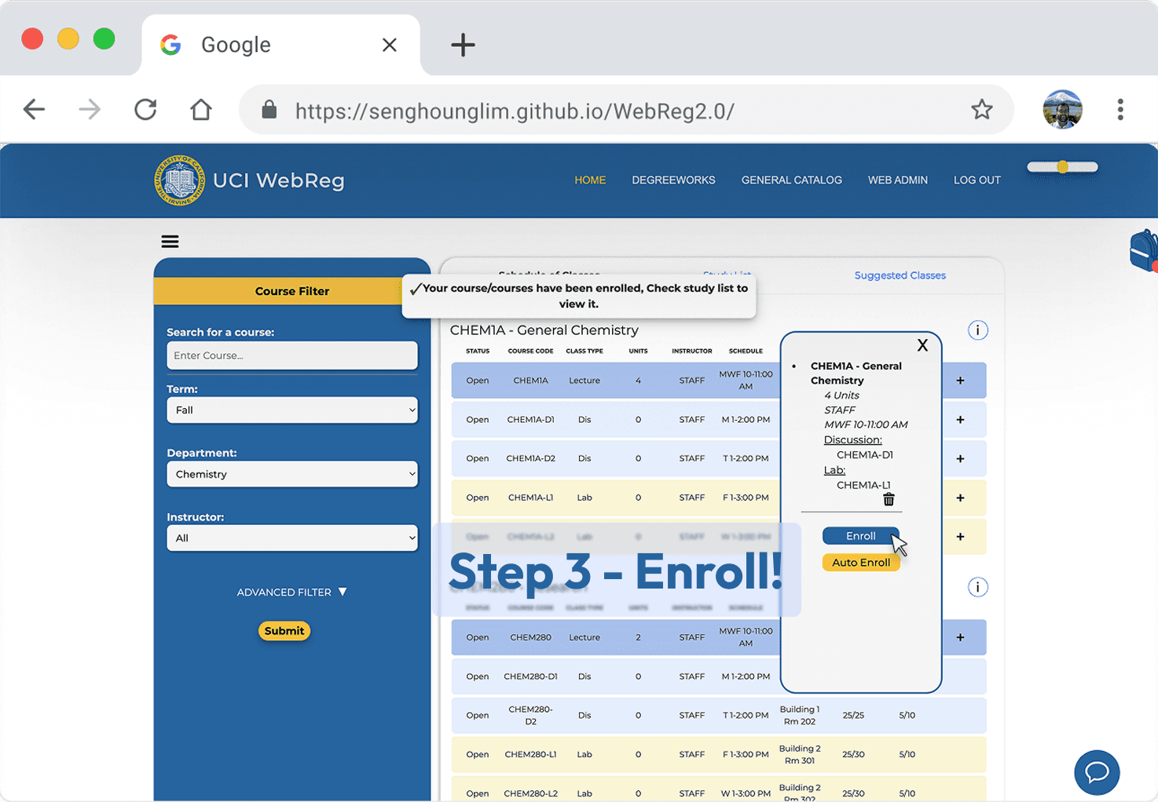Image resolution: width=1158 pixels, height=802 pixels.
Task: Open a new browser tab
Action: [x=463, y=45]
